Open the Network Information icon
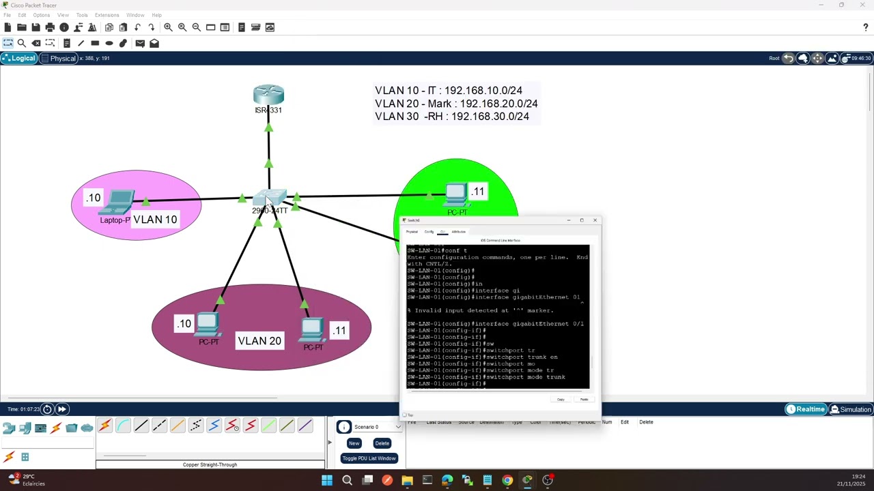The height and width of the screenshot is (491, 874). point(64,27)
